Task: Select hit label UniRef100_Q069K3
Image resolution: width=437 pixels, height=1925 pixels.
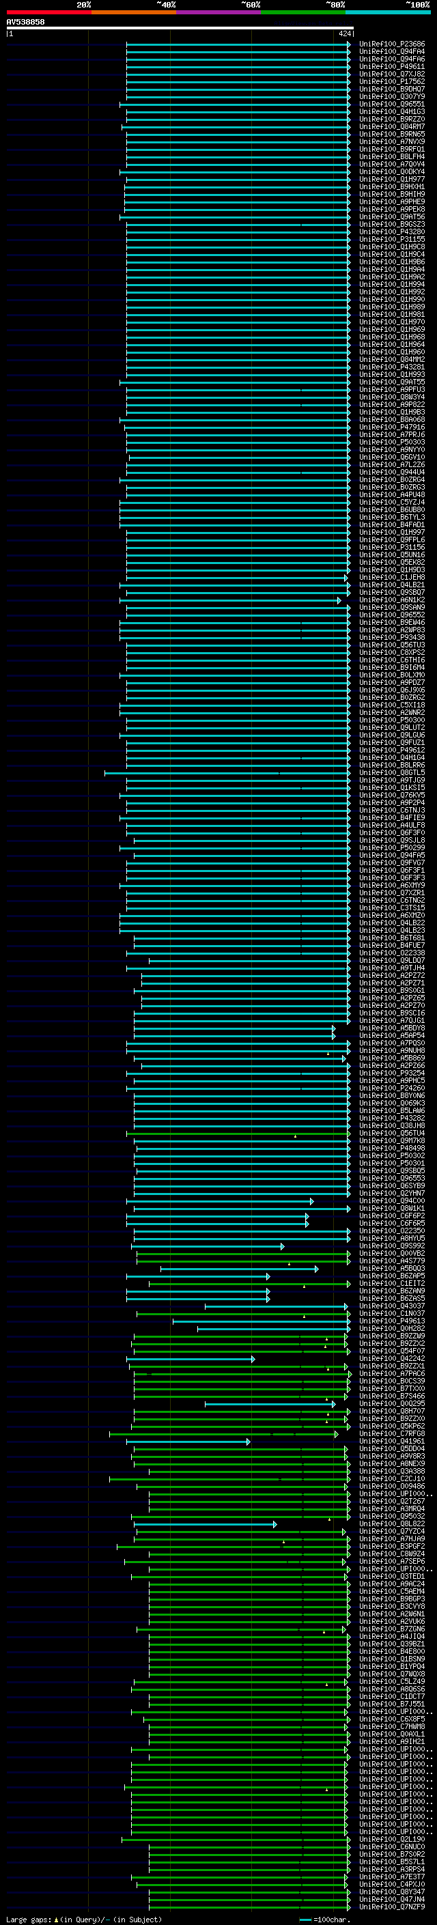Action: pyautogui.click(x=392, y=1103)
